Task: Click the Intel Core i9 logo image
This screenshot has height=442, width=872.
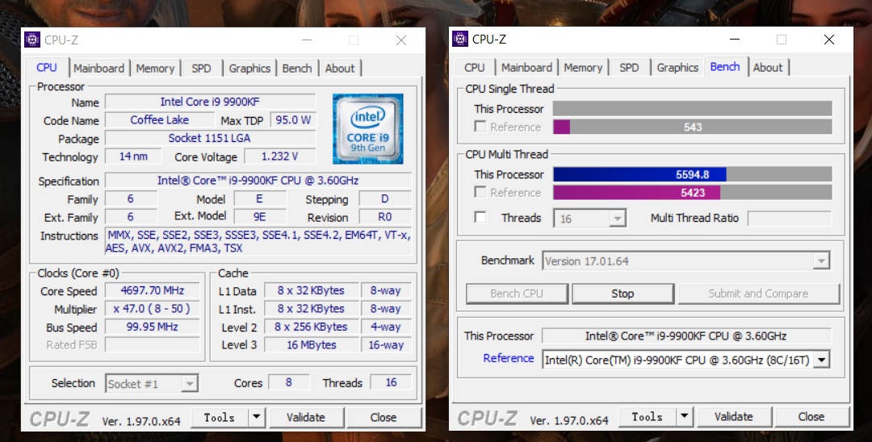Action: click(x=367, y=129)
